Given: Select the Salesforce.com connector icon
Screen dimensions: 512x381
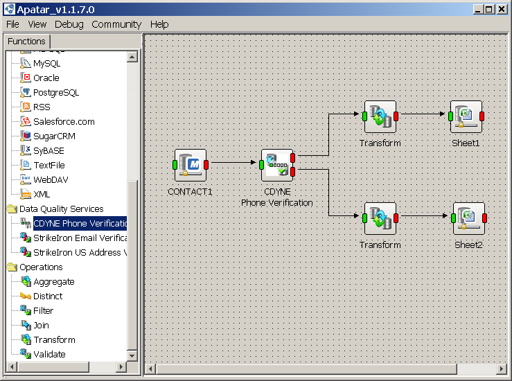Looking at the screenshot, I should click(x=26, y=121).
